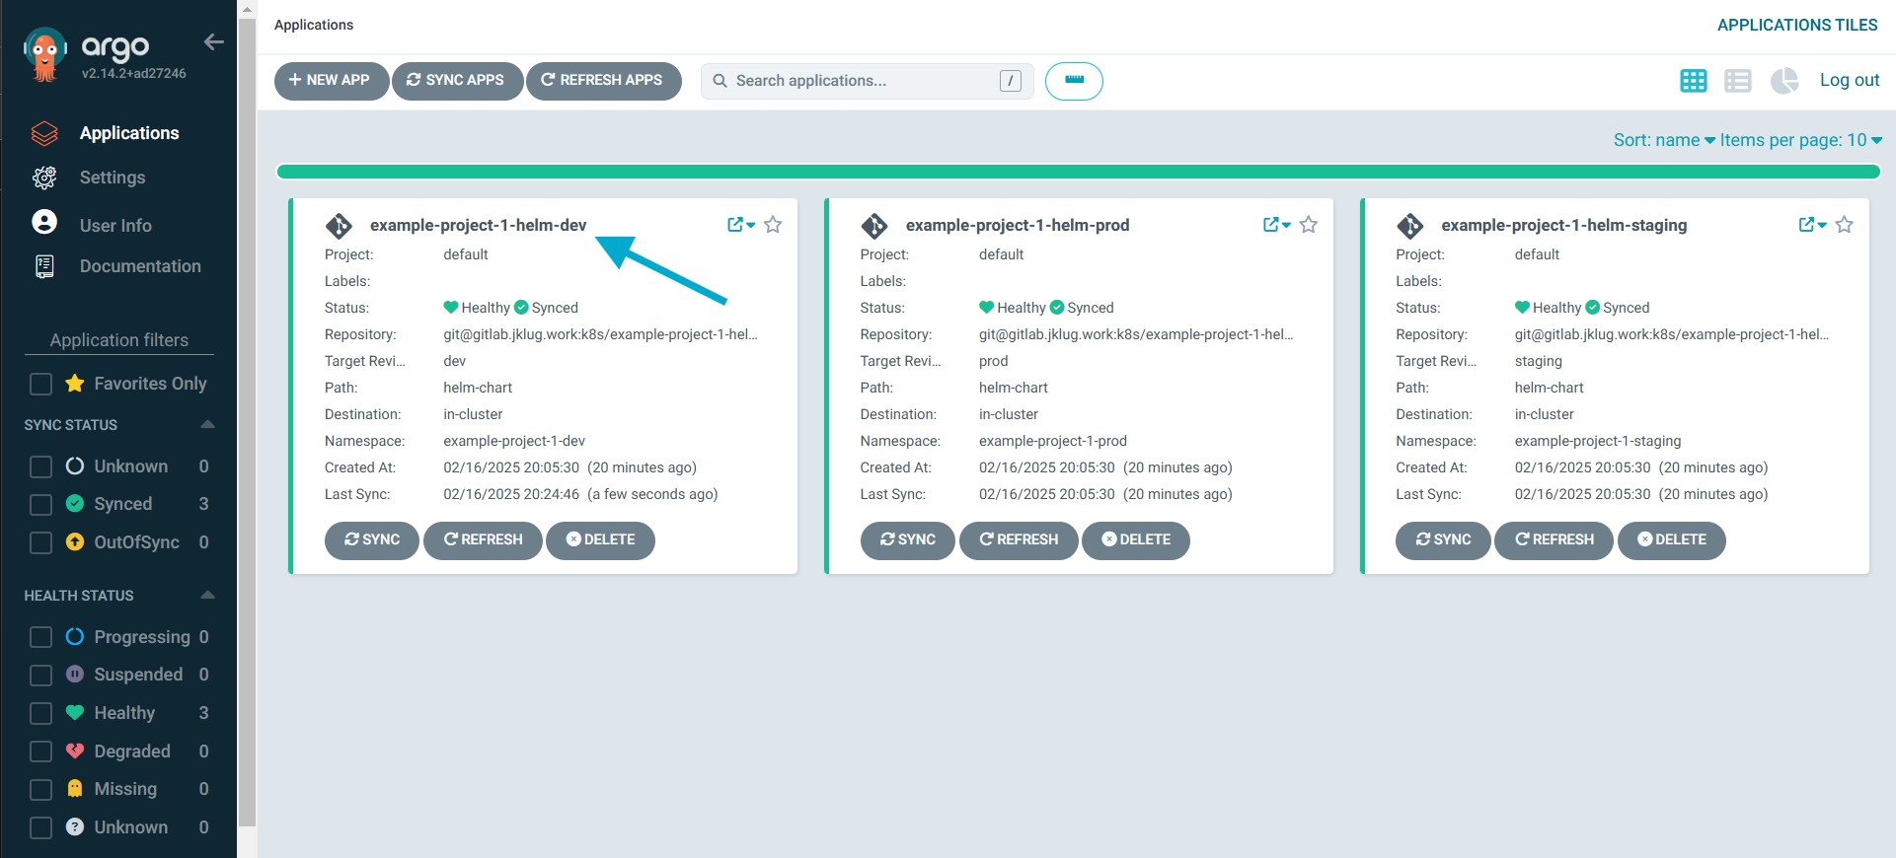Tick the Degraded health status filter

[40, 751]
